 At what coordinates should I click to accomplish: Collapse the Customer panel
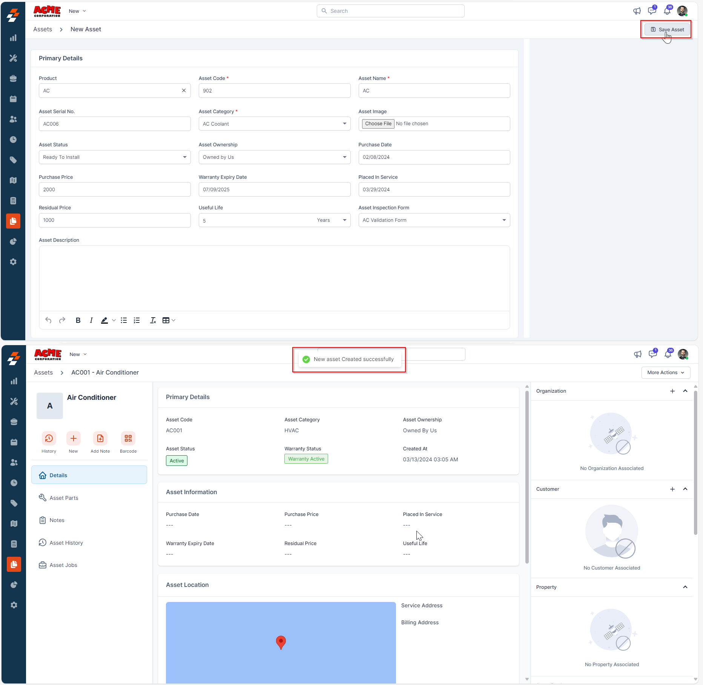coord(685,489)
